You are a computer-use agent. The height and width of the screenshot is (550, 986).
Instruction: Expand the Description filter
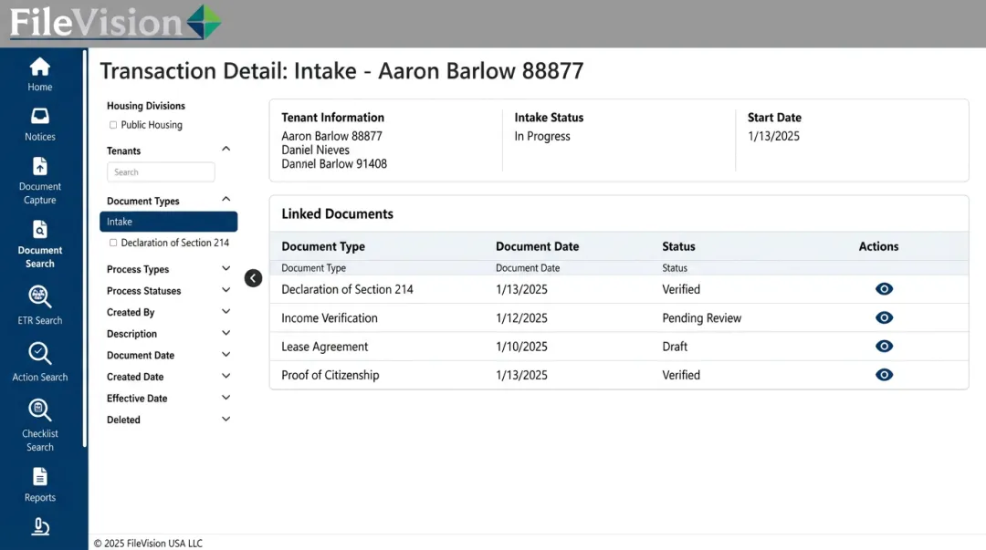(x=226, y=333)
